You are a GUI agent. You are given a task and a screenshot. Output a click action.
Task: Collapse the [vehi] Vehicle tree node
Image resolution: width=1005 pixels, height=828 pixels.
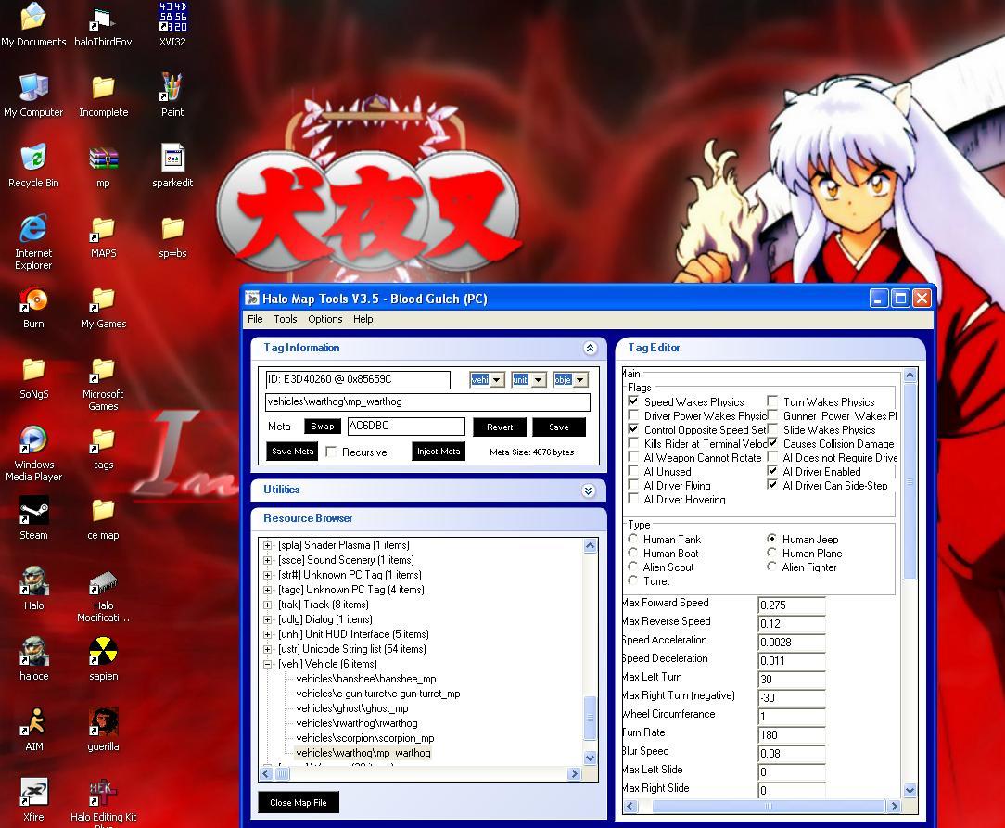point(267,664)
